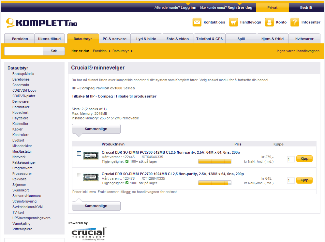The width and height of the screenshot is (325, 242).
Task: Open the PC & servere tab
Action: (115, 39)
